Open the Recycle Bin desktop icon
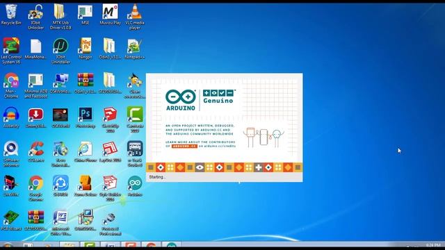The image size is (445, 250). [x=11, y=15]
